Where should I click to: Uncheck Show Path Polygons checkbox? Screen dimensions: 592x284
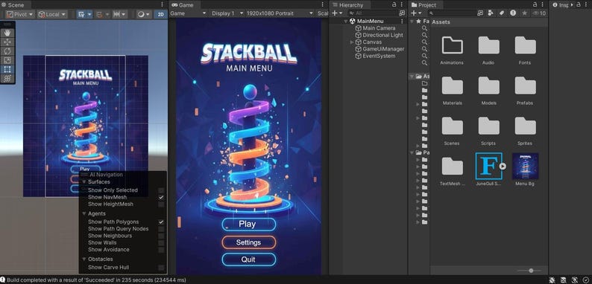click(161, 222)
